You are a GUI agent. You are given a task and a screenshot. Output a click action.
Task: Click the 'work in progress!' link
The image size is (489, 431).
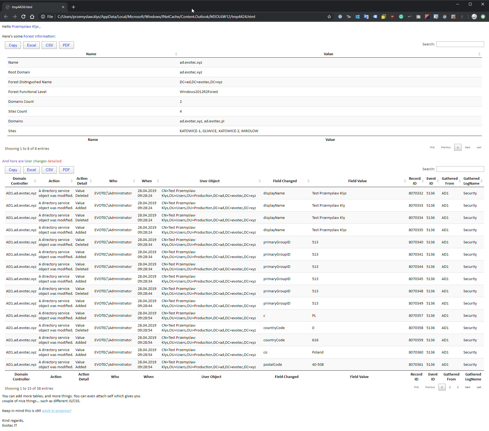pos(56,411)
